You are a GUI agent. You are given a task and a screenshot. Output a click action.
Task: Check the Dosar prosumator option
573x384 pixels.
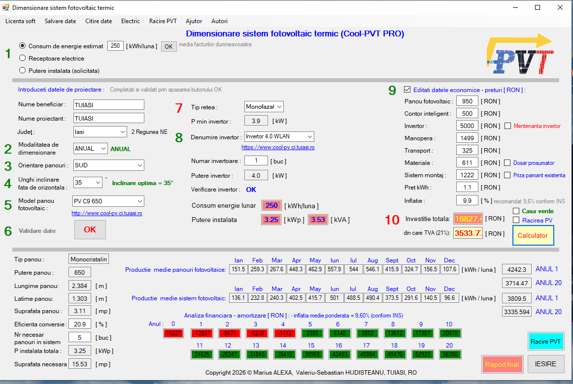(x=507, y=163)
